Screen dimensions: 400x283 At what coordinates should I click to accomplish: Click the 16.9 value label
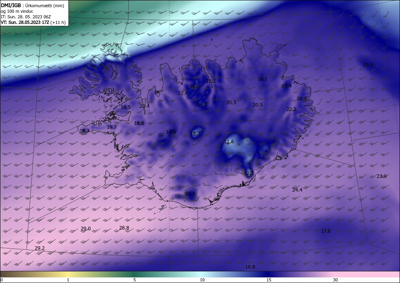point(302,98)
